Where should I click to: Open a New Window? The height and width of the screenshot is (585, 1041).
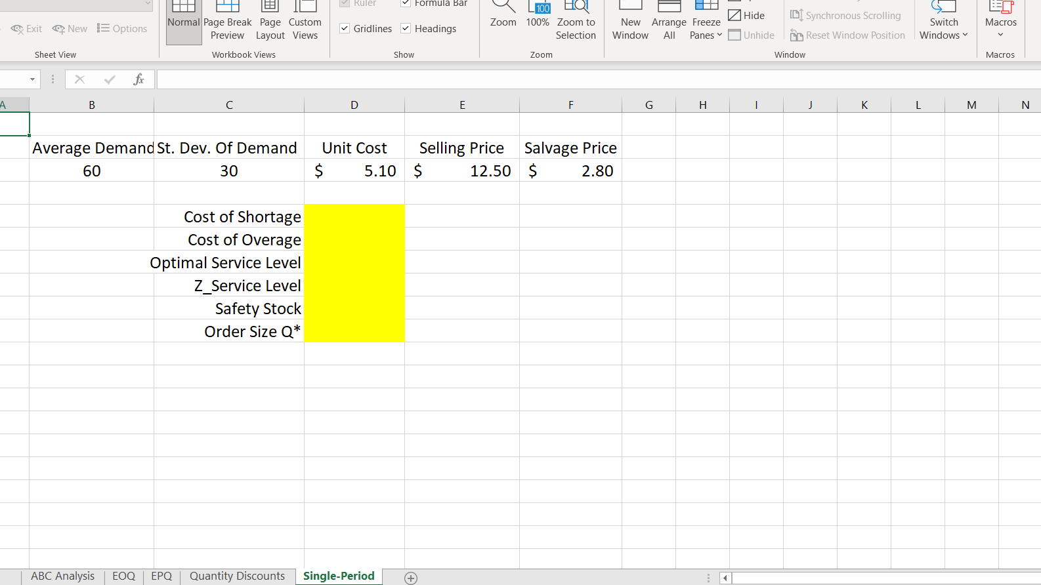(630, 21)
